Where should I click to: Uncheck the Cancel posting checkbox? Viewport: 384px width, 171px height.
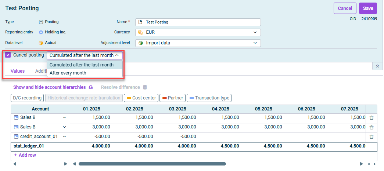pos(8,55)
